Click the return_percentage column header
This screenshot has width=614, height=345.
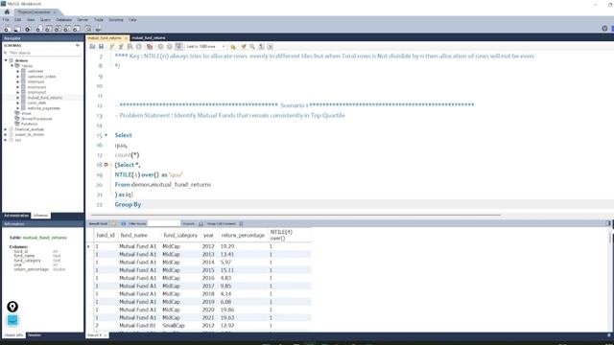click(243, 236)
